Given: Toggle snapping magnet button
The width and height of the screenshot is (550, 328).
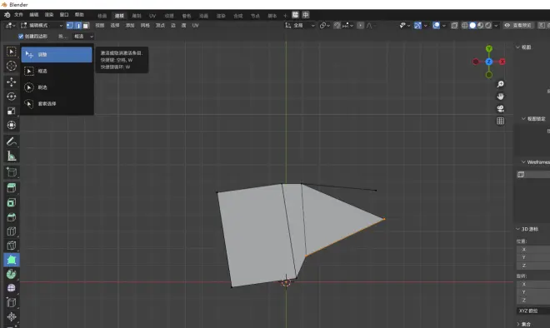Looking at the screenshot, I should tap(337, 25).
